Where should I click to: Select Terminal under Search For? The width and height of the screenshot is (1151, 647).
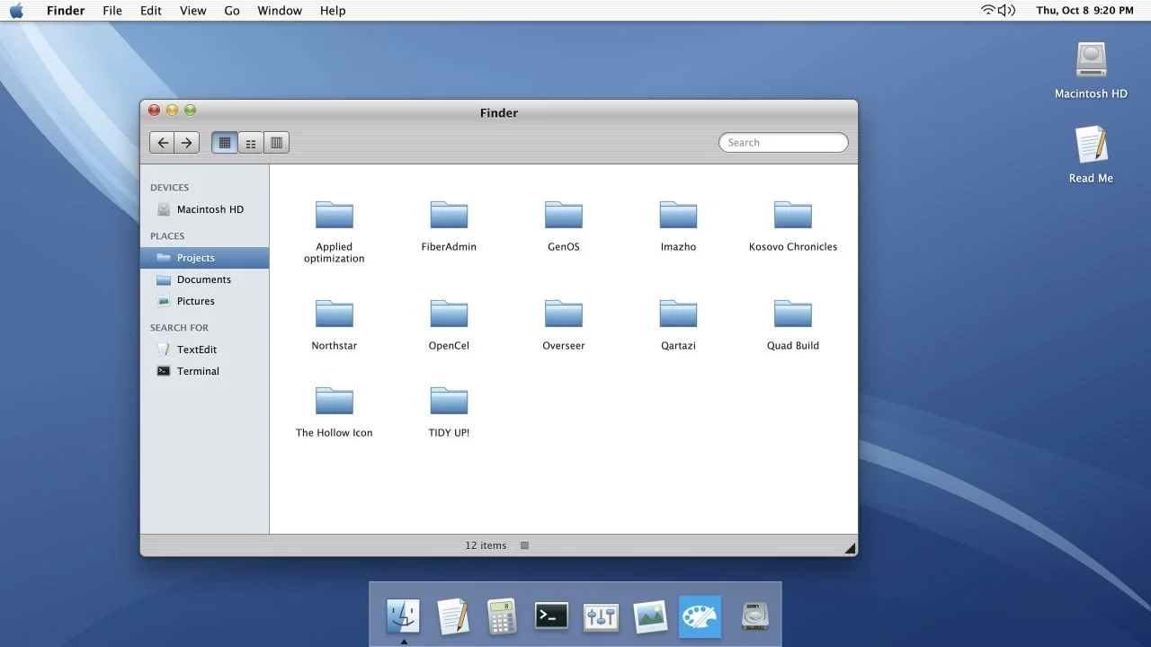click(204, 371)
